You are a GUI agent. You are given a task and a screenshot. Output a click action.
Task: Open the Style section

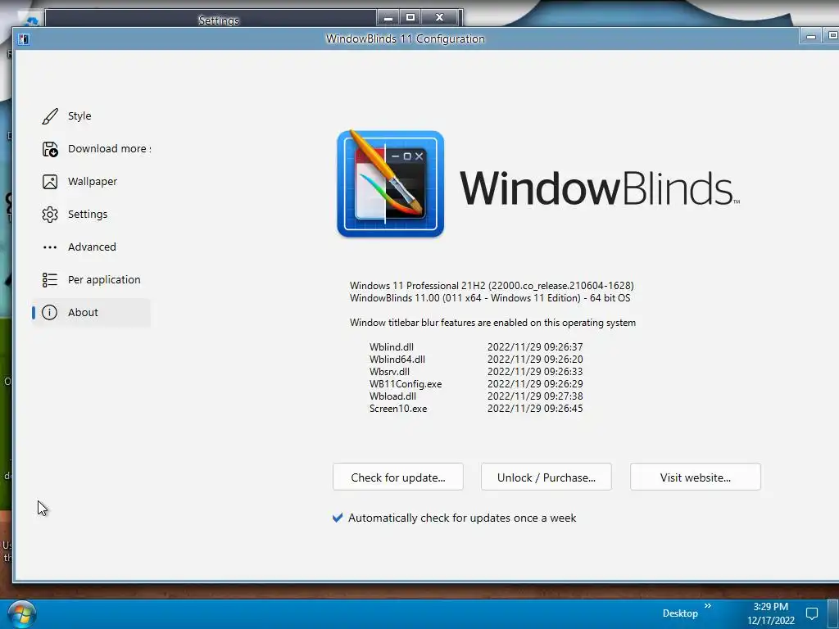(x=91, y=116)
